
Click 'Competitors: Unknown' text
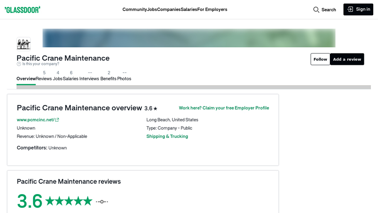pyautogui.click(x=42, y=148)
